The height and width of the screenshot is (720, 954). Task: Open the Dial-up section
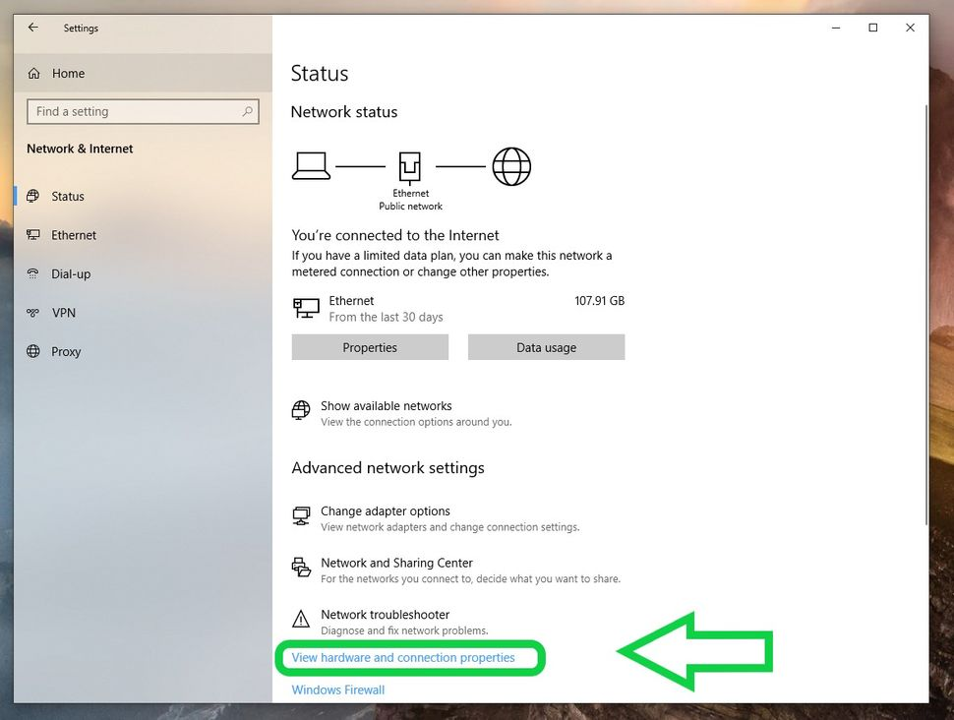143,273
